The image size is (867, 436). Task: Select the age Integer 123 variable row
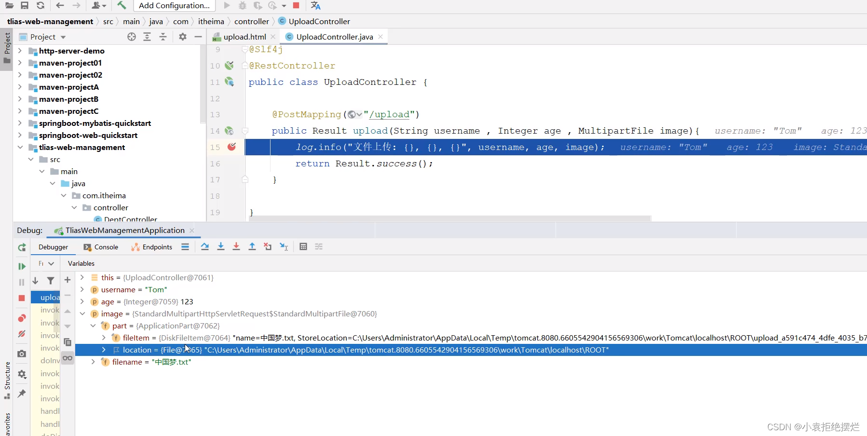[x=471, y=301]
